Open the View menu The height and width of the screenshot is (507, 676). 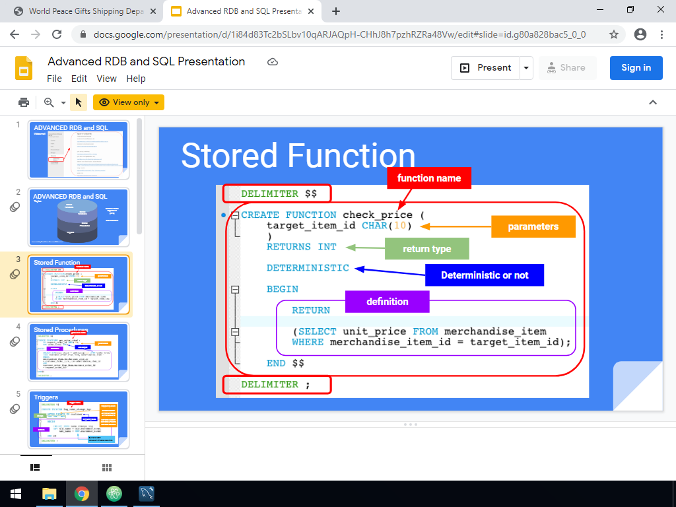[106, 79]
